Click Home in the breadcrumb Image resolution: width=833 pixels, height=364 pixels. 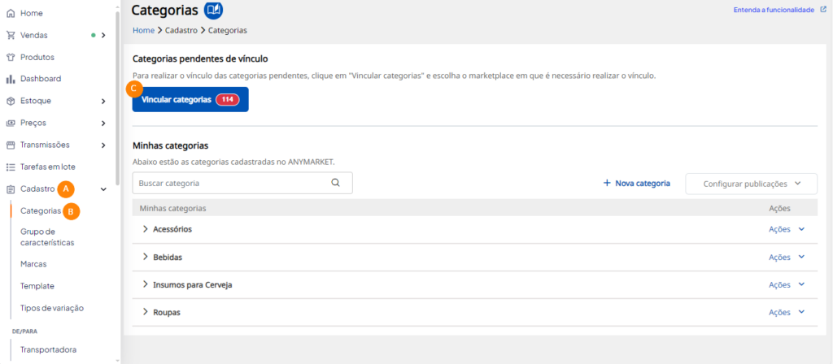click(143, 31)
